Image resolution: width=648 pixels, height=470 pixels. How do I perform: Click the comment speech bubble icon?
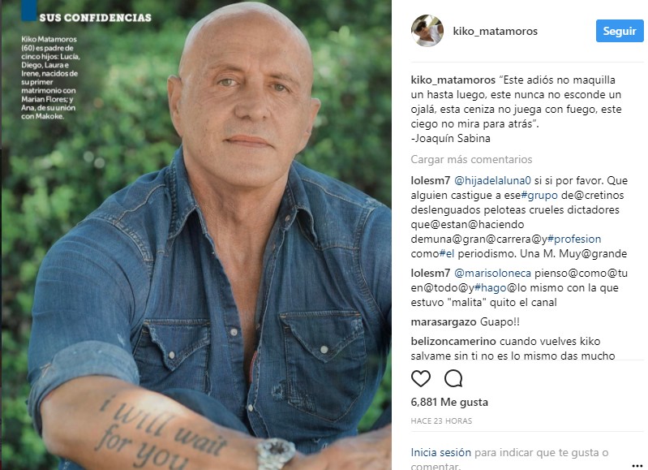(453, 378)
